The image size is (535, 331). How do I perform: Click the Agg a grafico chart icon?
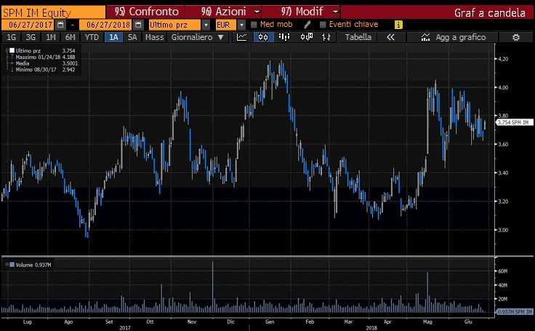[x=425, y=37]
